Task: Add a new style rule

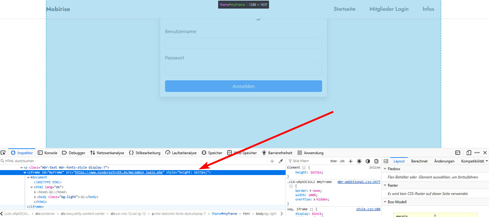Action: 351,161
